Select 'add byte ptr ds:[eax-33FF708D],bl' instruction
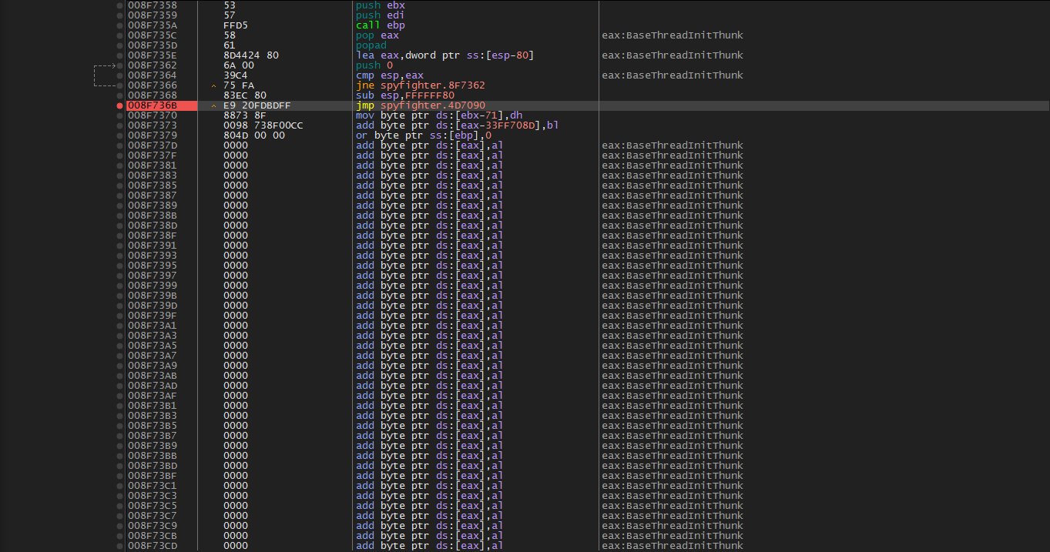1050x552 pixels. [457, 125]
